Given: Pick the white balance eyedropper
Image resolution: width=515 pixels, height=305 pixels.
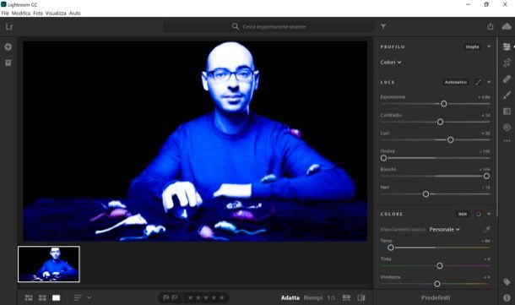Looking at the screenshot, I should pyautogui.click(x=486, y=230).
